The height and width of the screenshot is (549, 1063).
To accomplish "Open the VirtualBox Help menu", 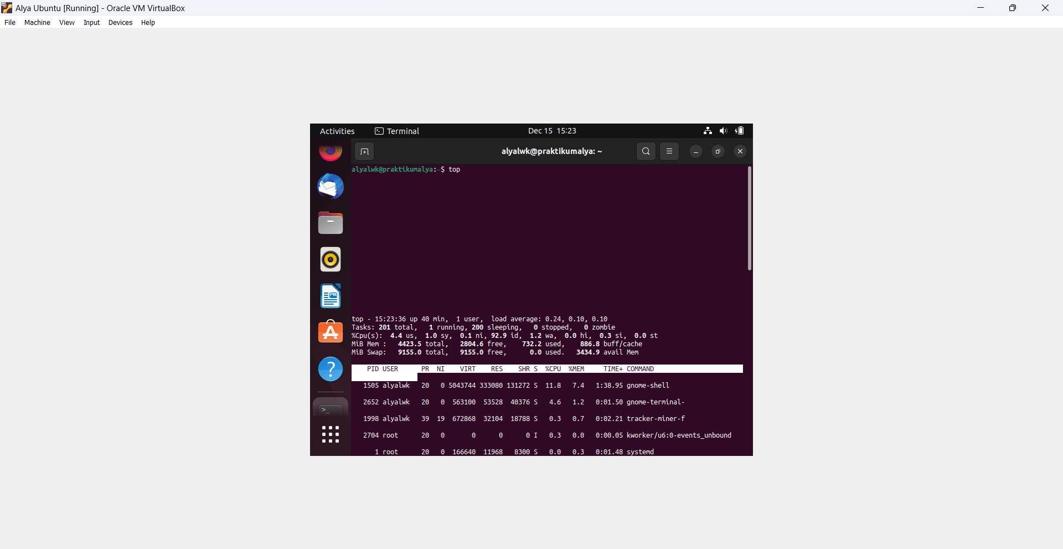I will (x=148, y=23).
